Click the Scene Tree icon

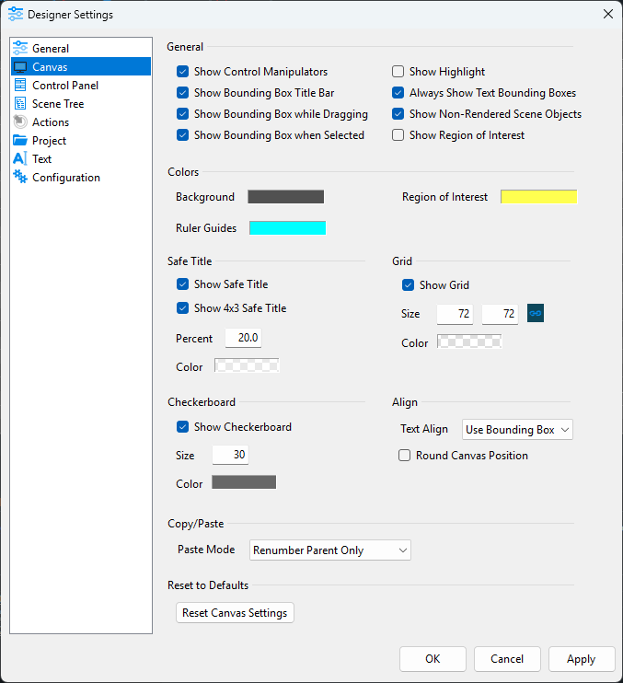[x=20, y=104]
